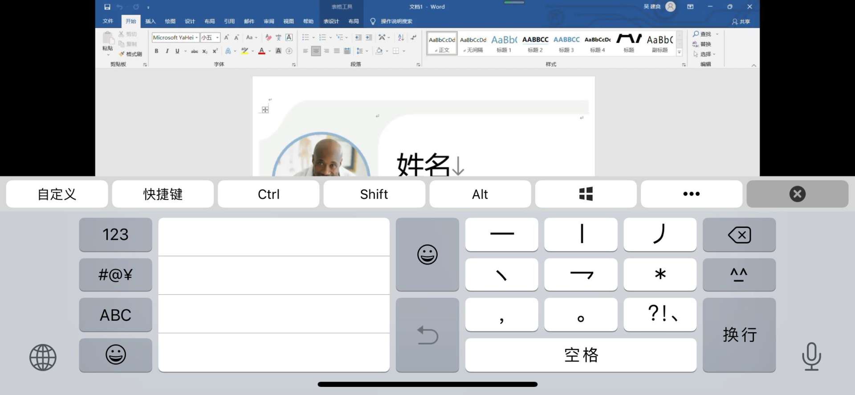Apply character shading with gray A icon
Screen dimensions: 855x395
tap(278, 51)
